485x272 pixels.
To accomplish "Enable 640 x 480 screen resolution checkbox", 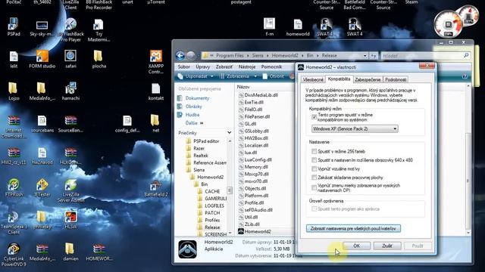I will click(314, 160).
